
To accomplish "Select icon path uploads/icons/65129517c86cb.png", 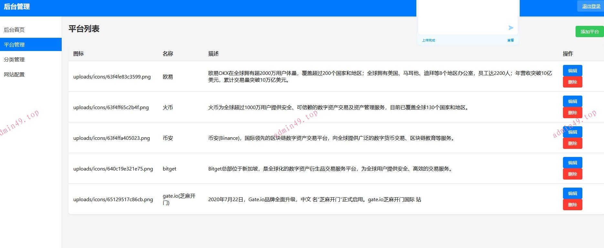I will 113,200.
